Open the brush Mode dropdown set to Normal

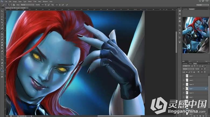coord(27,5)
